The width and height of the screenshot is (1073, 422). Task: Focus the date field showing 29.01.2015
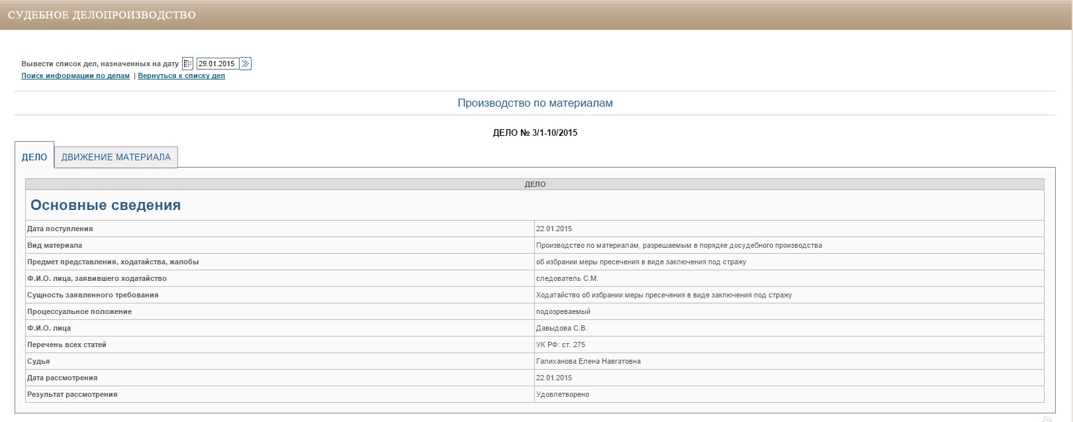[x=218, y=64]
